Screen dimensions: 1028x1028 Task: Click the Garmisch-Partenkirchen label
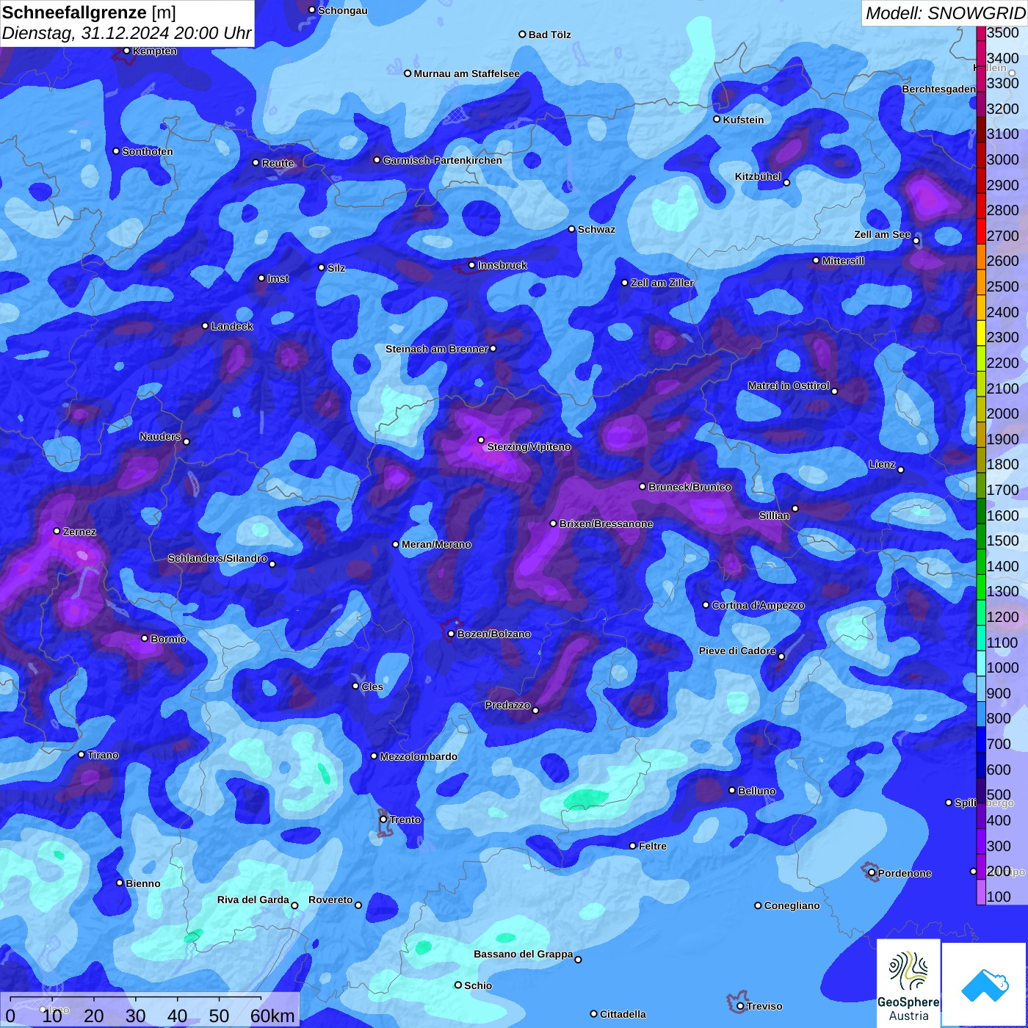tap(443, 160)
